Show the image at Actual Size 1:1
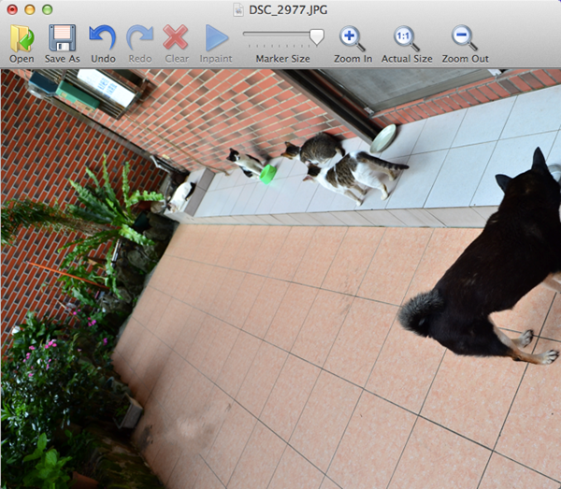The height and width of the screenshot is (489, 561). tap(407, 38)
